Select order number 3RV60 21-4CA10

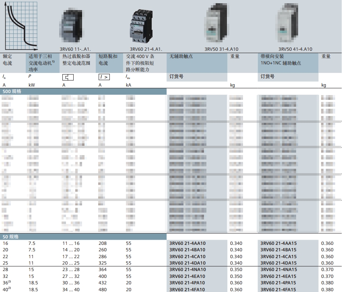(x=187, y=257)
